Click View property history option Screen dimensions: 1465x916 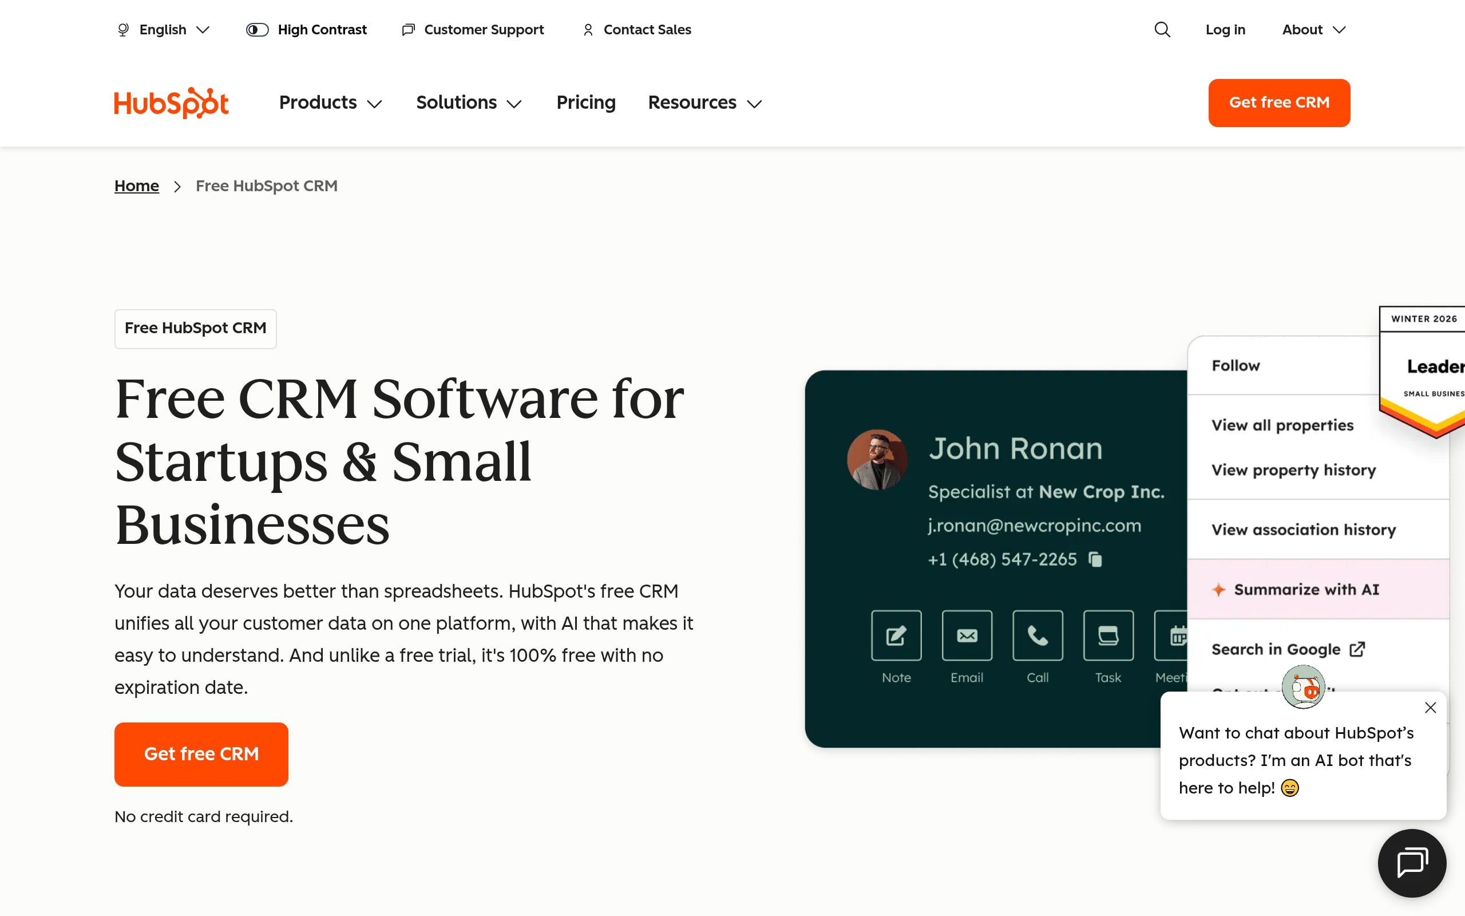point(1293,469)
